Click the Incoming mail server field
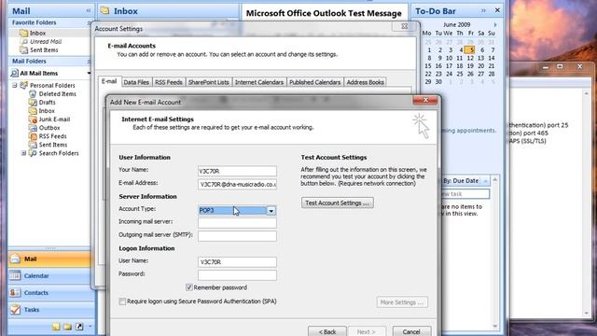The height and width of the screenshot is (336, 597). click(x=237, y=223)
